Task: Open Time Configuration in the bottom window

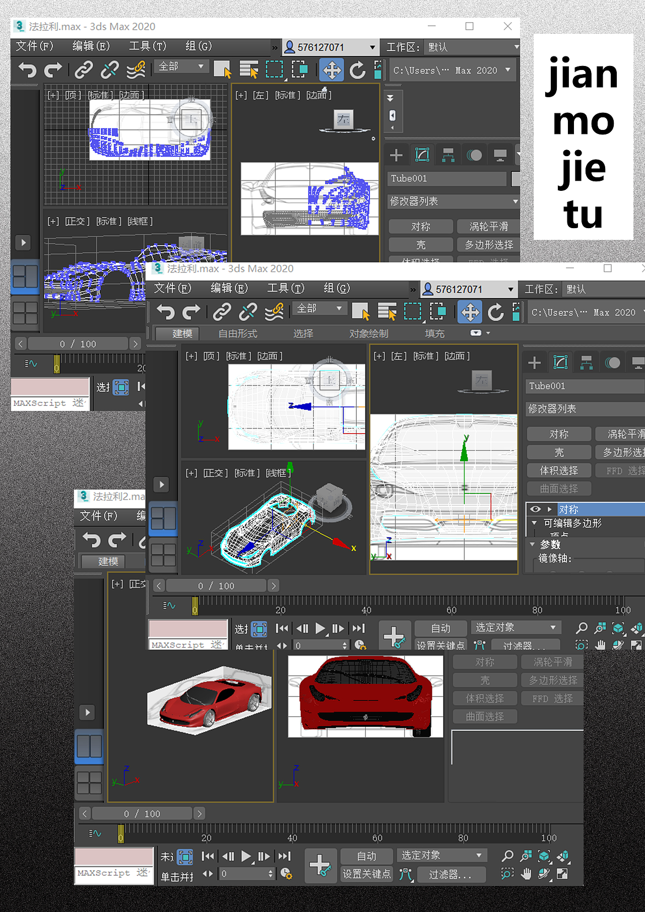Action: click(286, 874)
